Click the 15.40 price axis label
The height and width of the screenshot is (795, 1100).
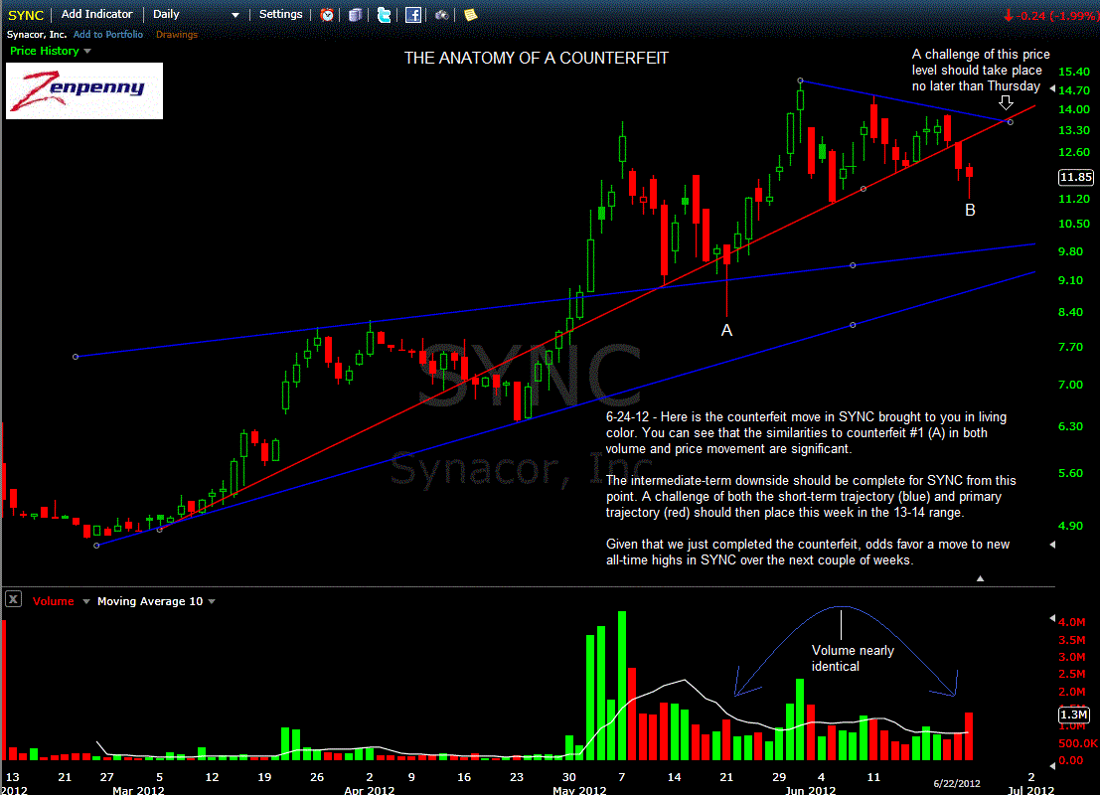coord(1074,72)
